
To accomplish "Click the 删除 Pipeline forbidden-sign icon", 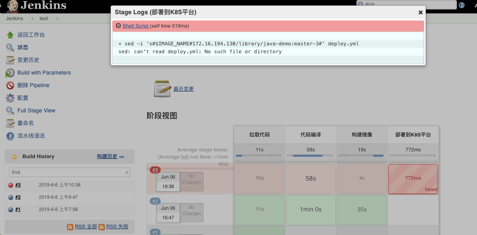I will click(x=11, y=85).
